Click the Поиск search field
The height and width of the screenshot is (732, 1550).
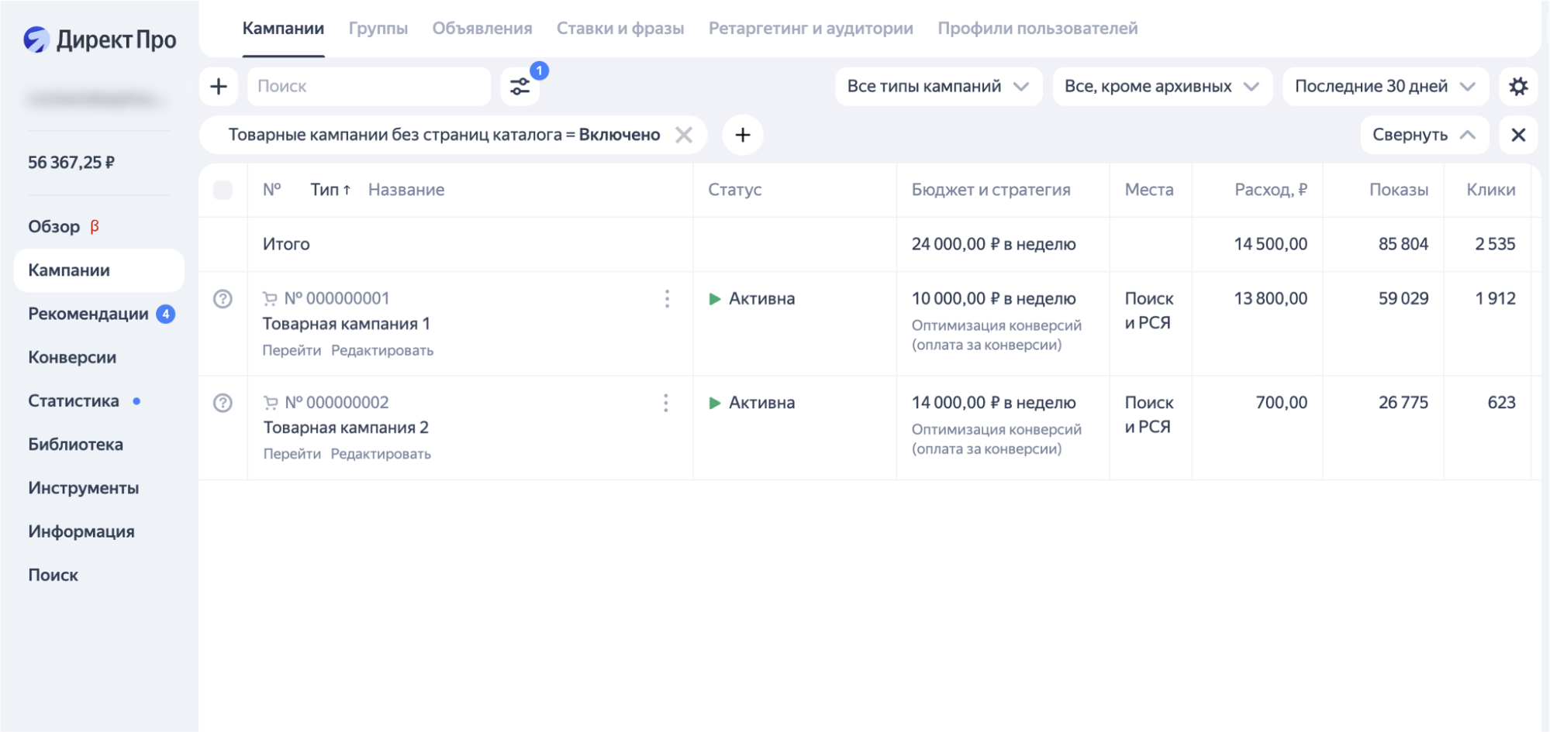click(368, 86)
